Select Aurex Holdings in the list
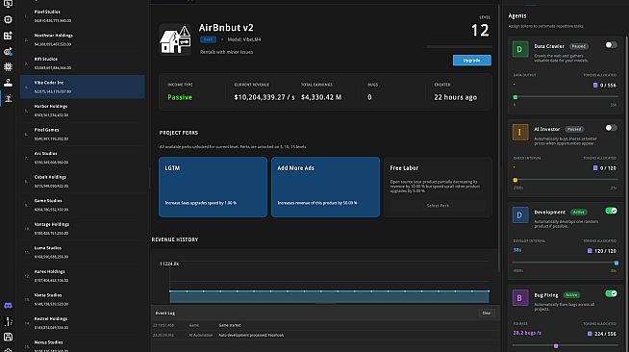 [x=83, y=276]
